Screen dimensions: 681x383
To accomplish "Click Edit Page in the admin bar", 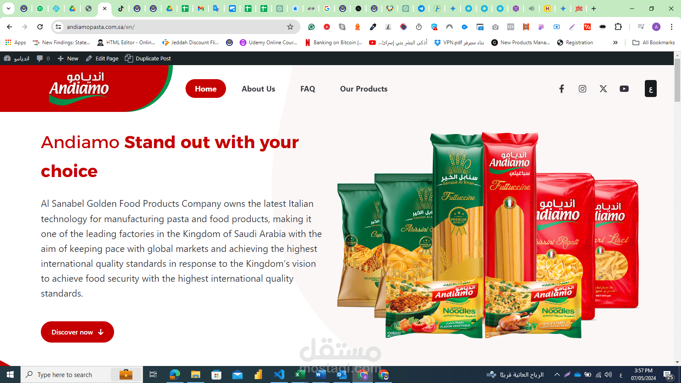I will (102, 58).
